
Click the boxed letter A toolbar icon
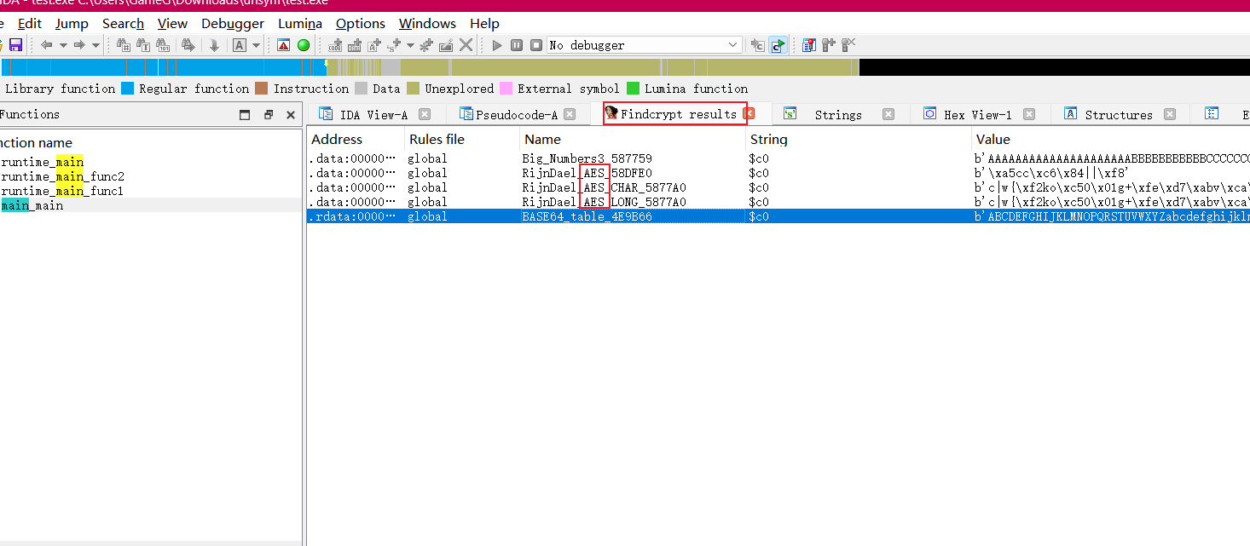point(240,45)
